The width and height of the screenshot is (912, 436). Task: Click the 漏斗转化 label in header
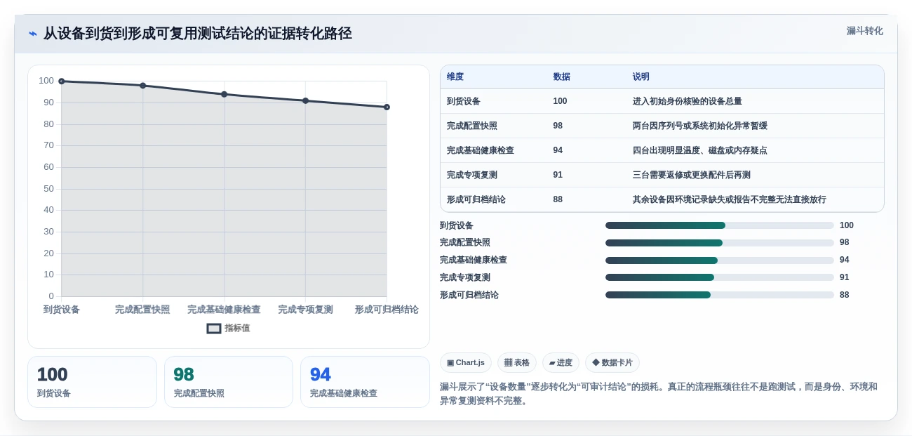click(864, 31)
